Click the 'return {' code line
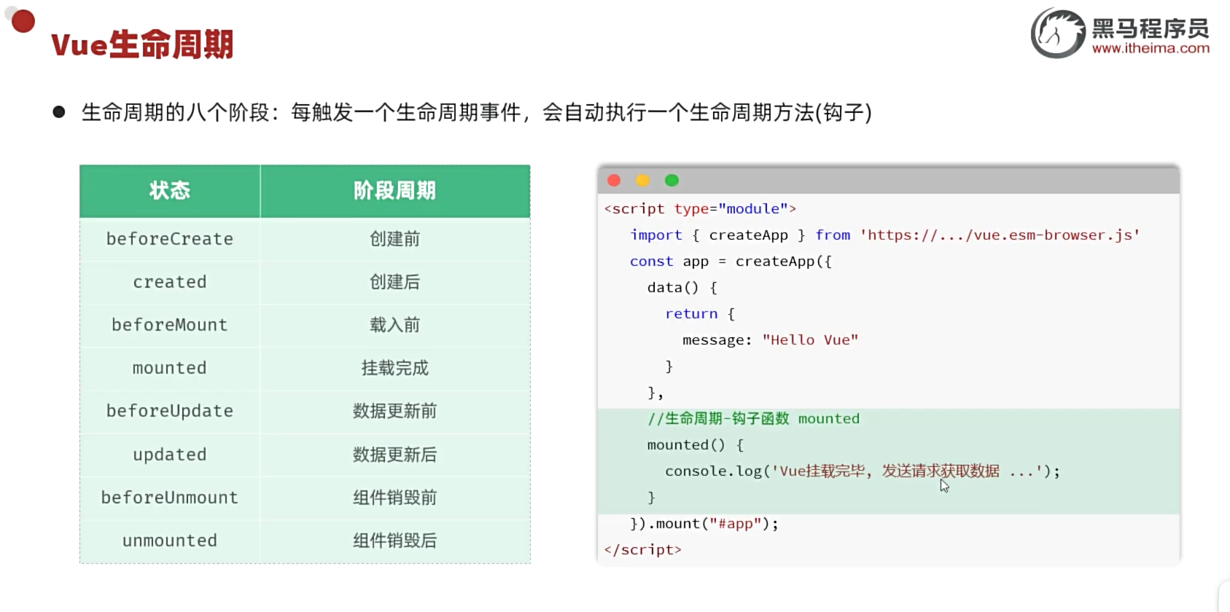The height and width of the screenshot is (612, 1230). click(x=700, y=314)
